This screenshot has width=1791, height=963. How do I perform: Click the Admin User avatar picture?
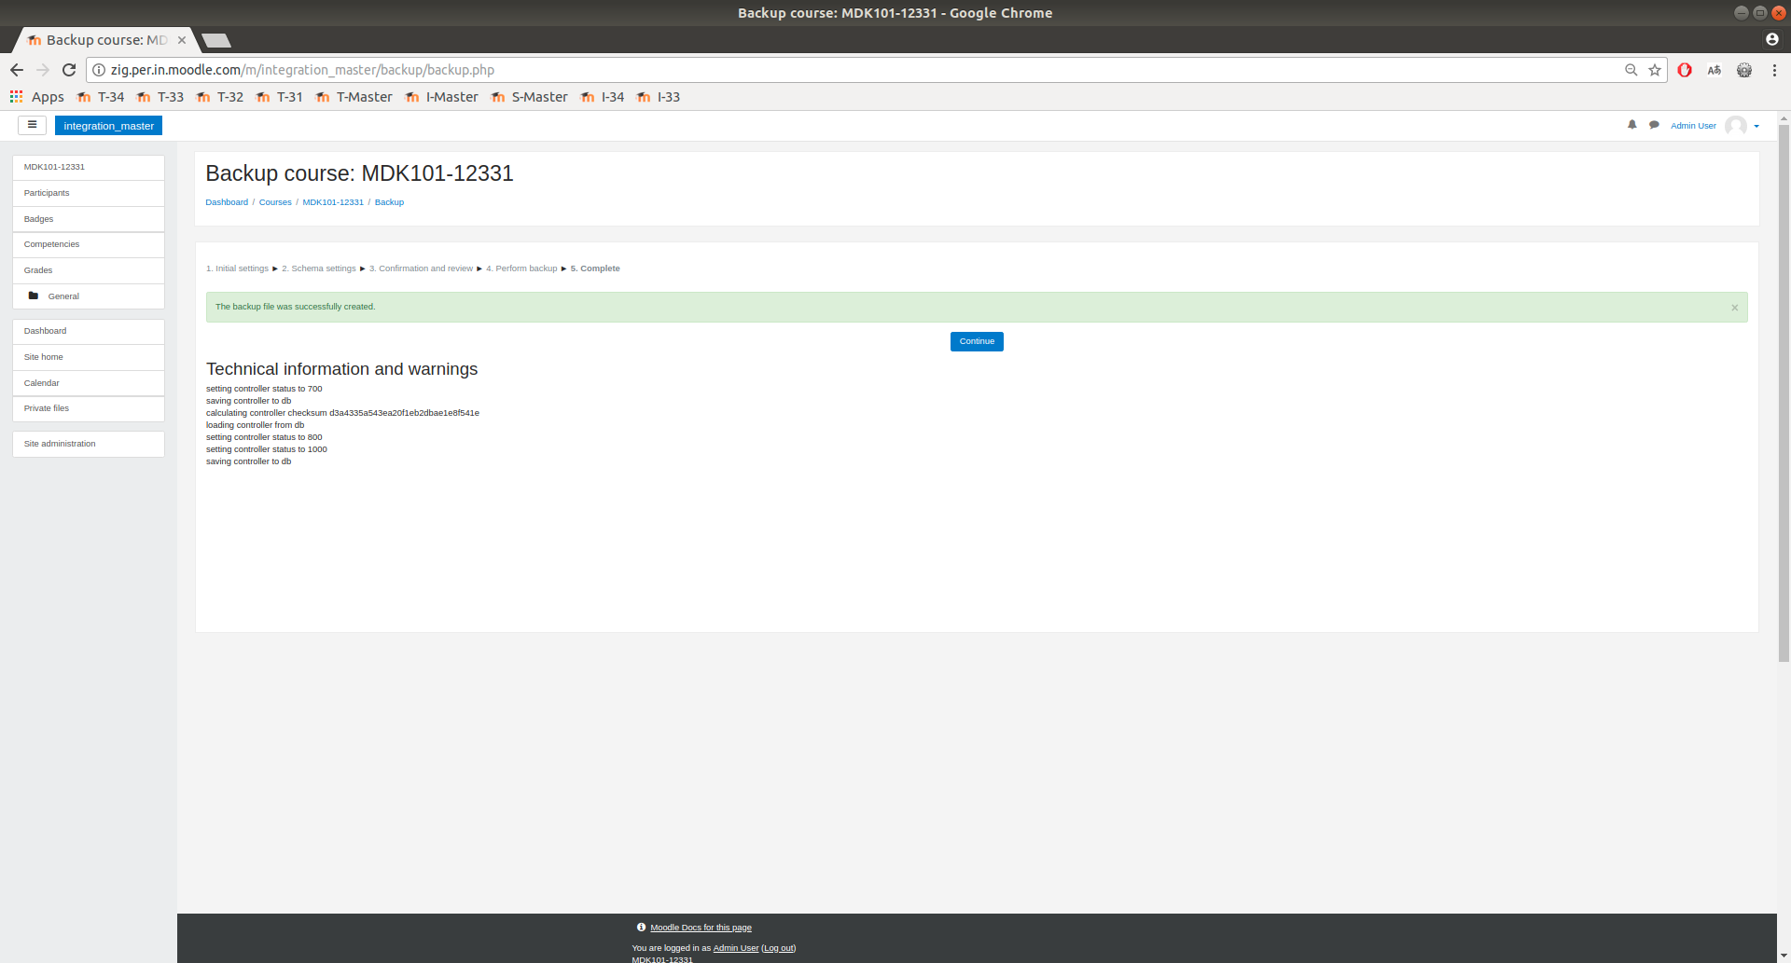pos(1736,126)
